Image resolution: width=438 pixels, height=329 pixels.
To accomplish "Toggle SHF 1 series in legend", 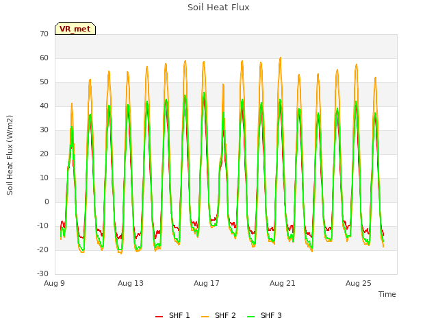I will (172, 315).
